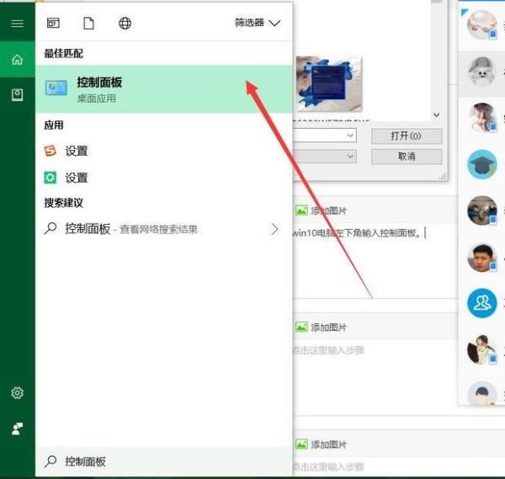Open the handshake avatar contact at top
The image size is (505, 479).
pyautogui.click(x=481, y=25)
